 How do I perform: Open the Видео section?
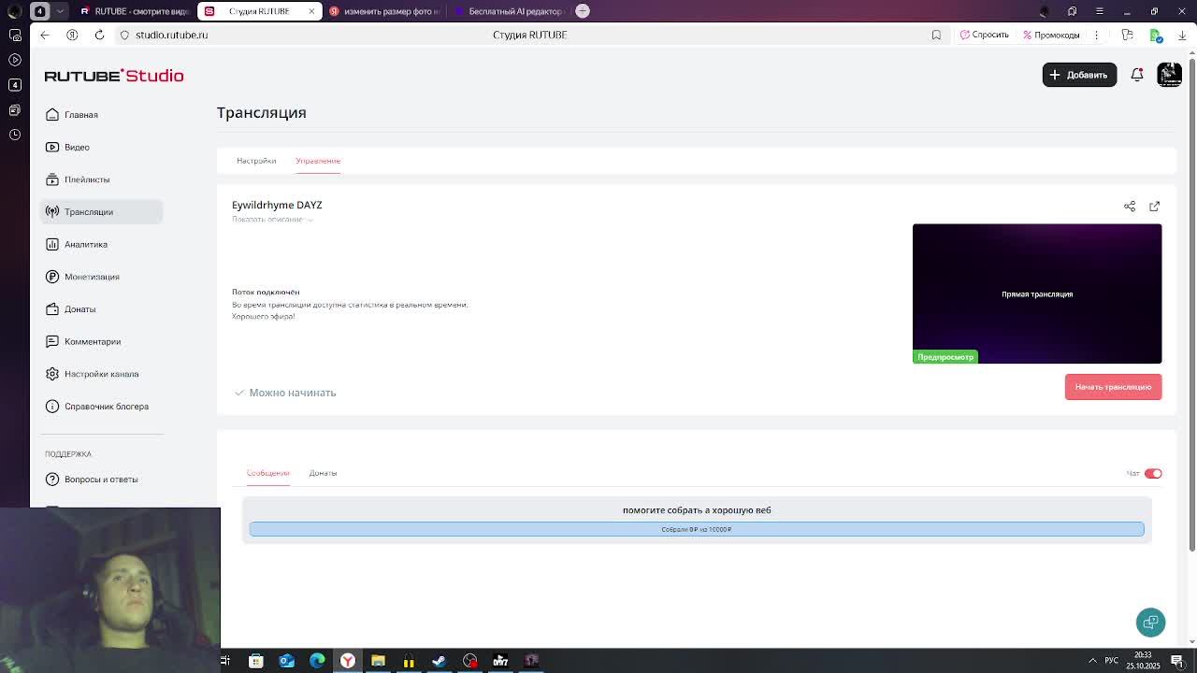(101, 147)
